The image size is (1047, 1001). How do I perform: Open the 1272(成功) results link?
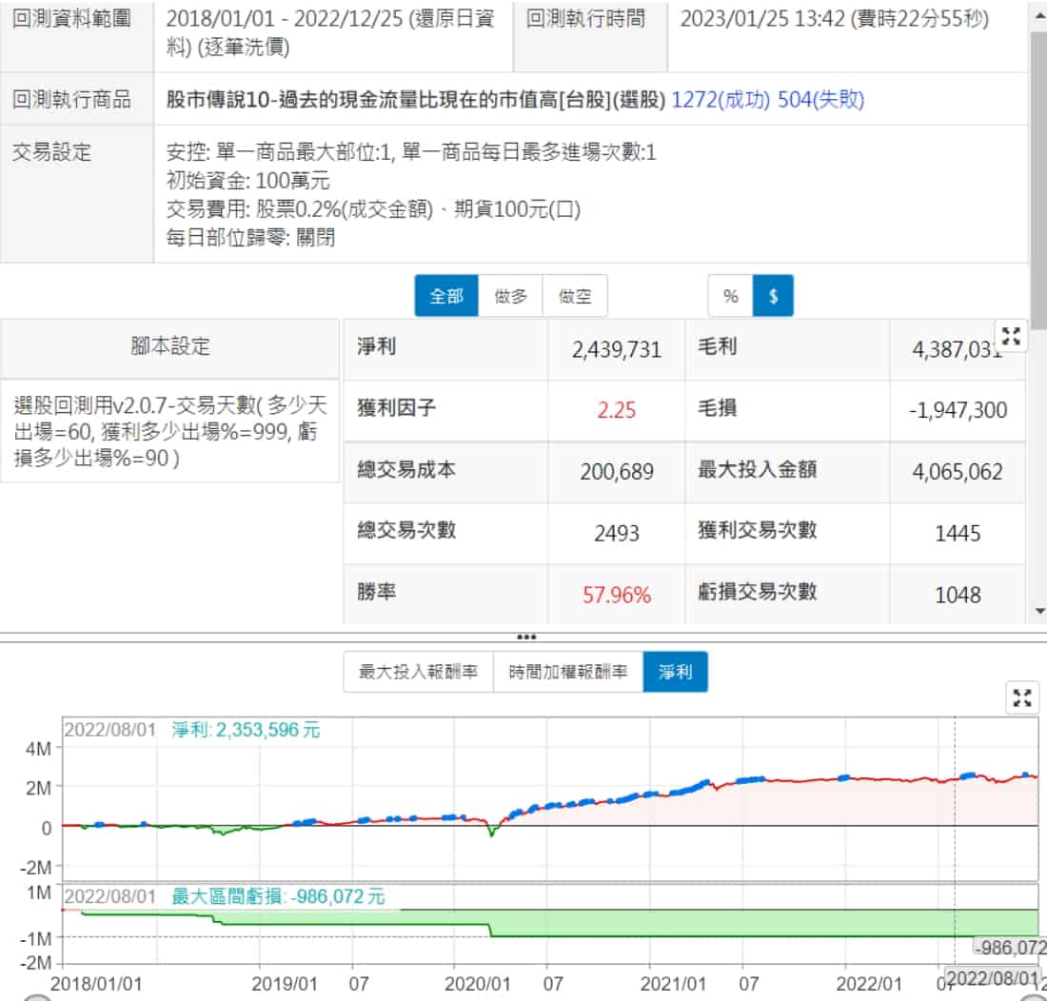pyautogui.click(x=721, y=100)
